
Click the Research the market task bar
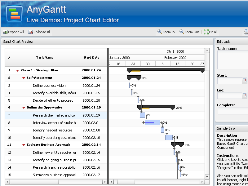coord(142,115)
